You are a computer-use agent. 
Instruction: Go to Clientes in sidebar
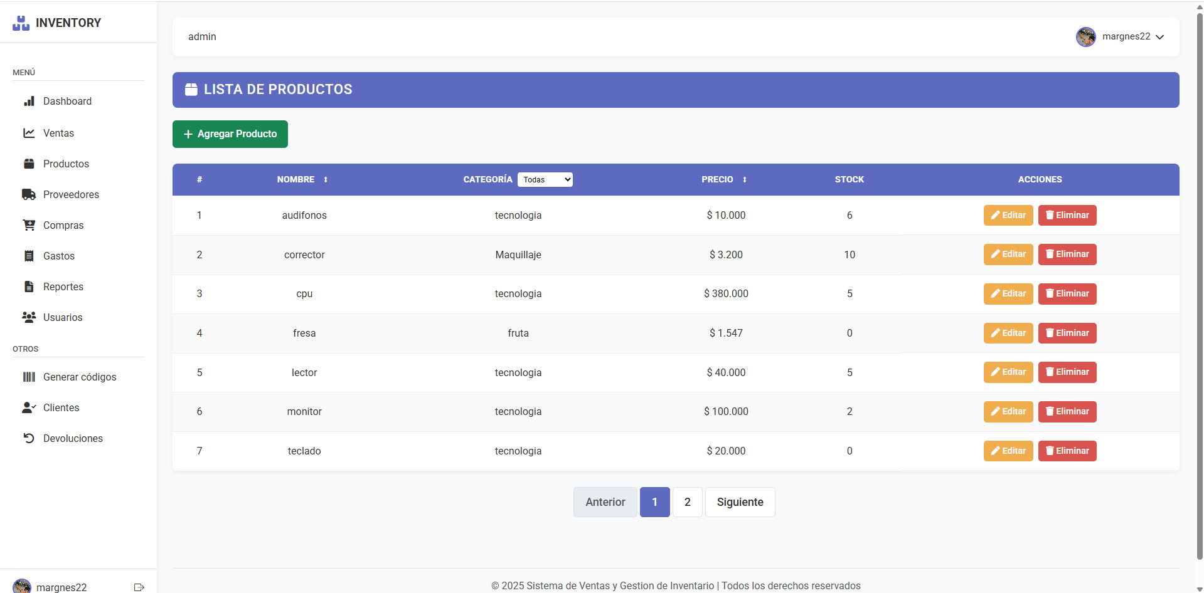[x=61, y=407]
